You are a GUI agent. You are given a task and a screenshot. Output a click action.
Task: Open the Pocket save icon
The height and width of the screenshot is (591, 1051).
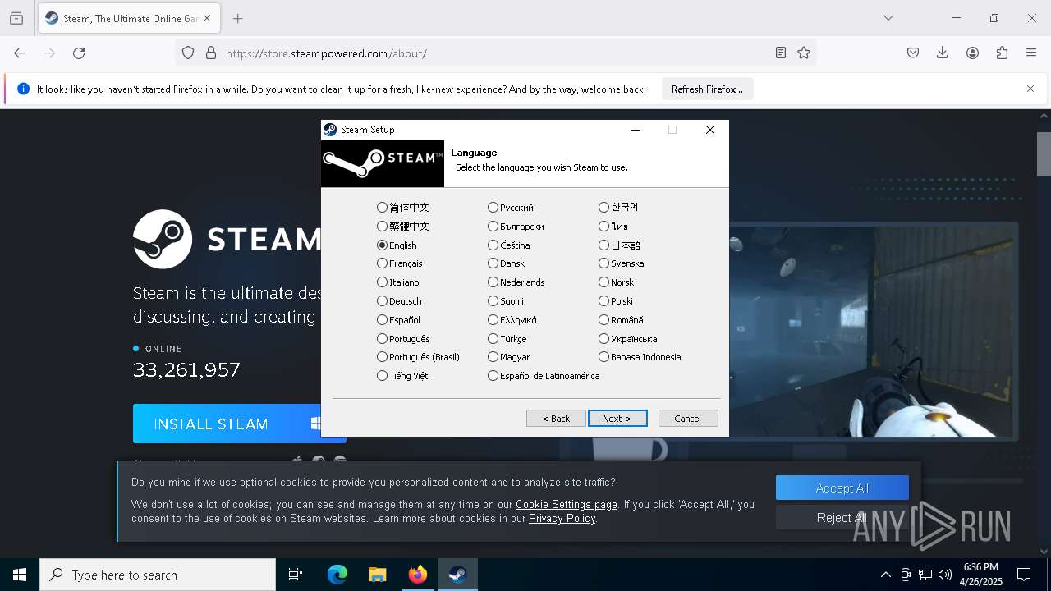(913, 53)
